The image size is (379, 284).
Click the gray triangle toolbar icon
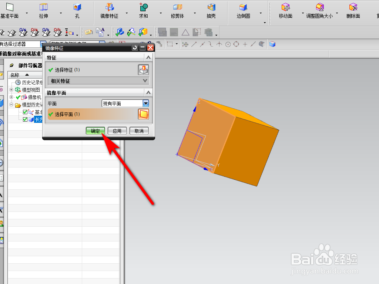coord(185,32)
